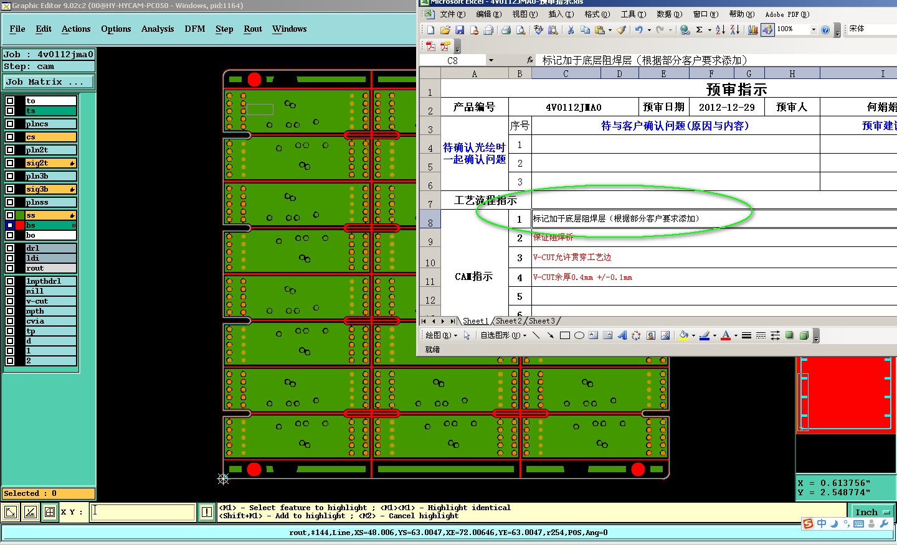Click the Select Objects pointer icon
This screenshot has width=897, height=545.
(467, 335)
